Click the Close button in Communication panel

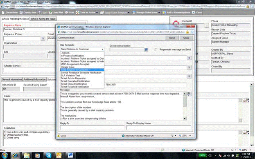(x=186, y=38)
